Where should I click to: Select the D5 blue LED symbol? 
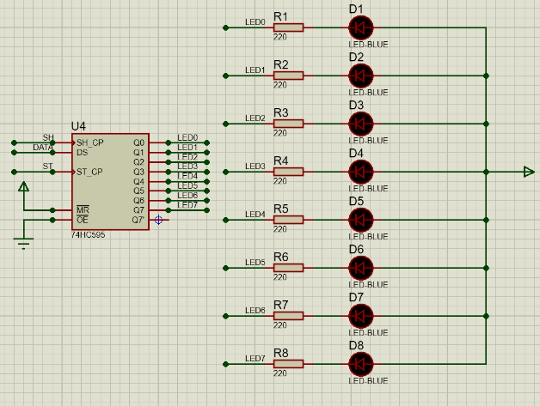click(361, 220)
